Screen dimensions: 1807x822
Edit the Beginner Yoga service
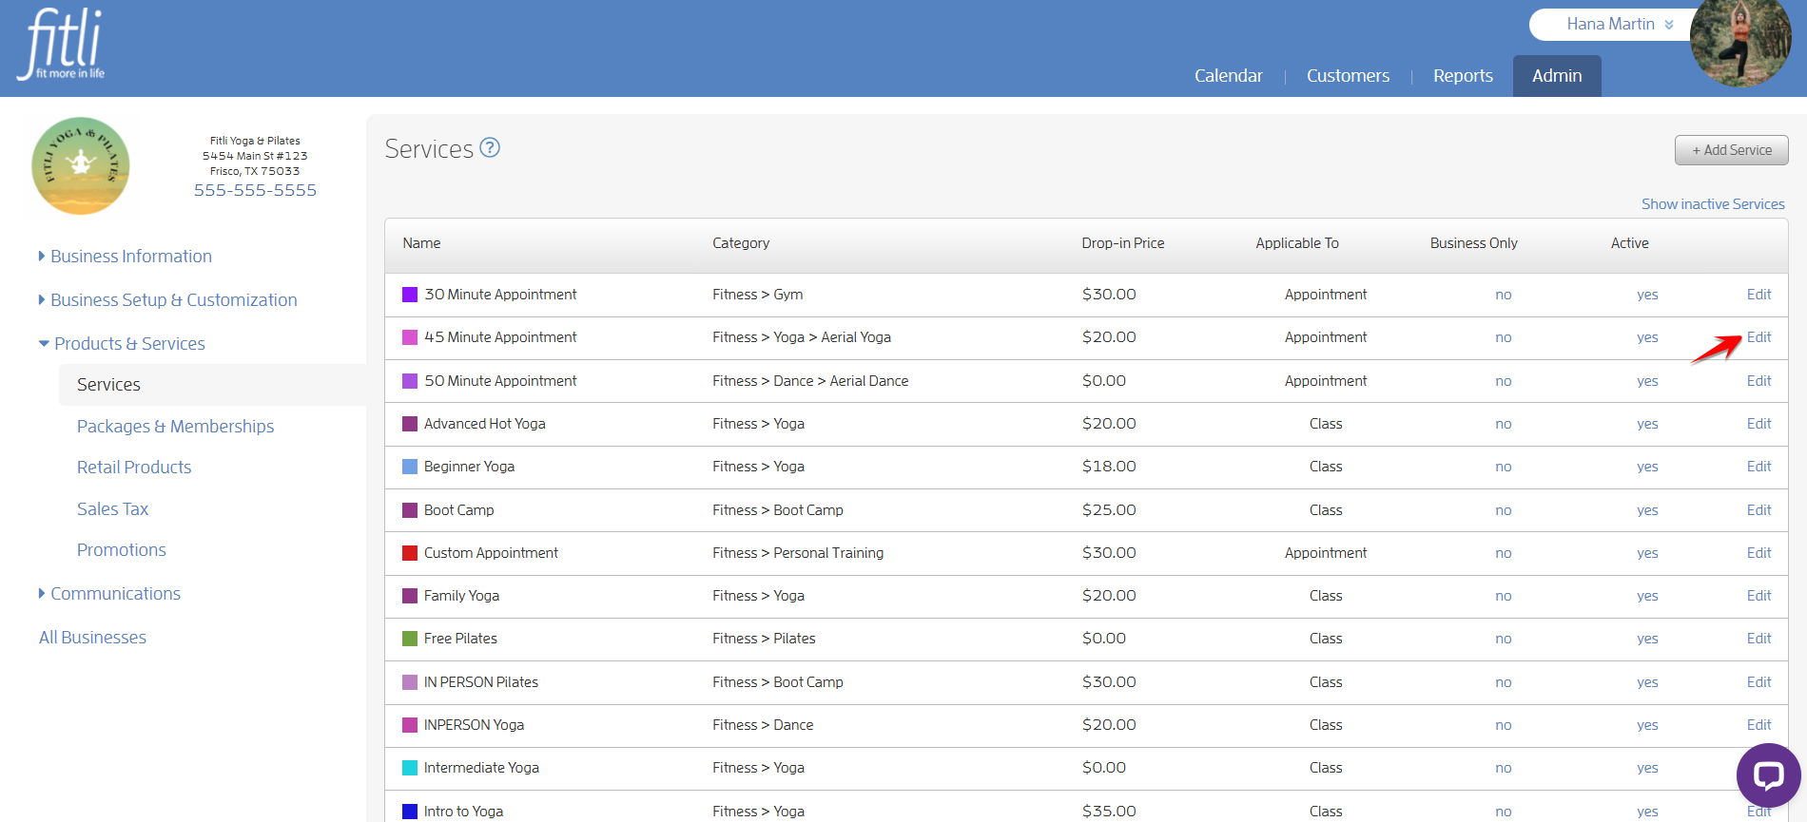(x=1758, y=467)
